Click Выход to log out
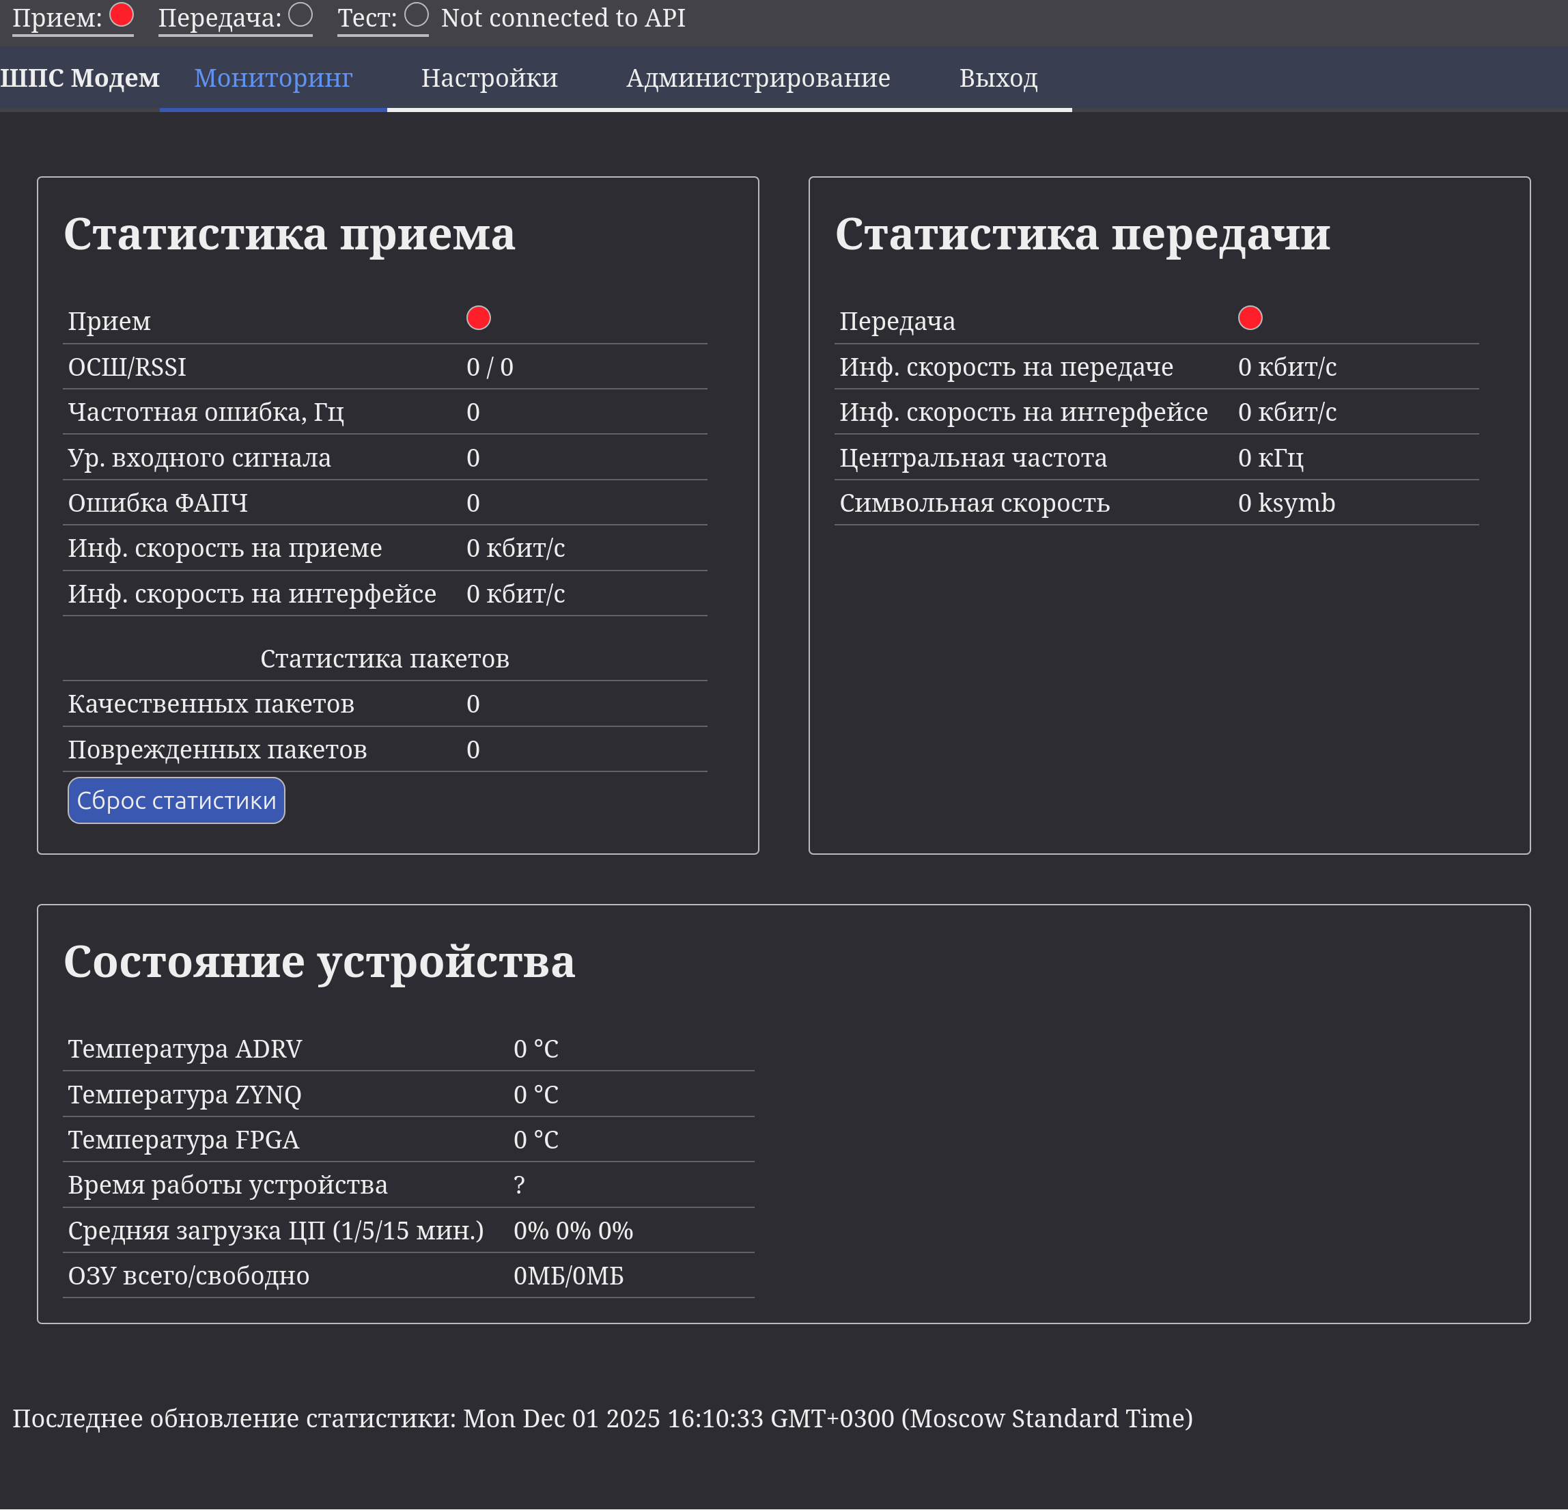Screen dimensions: 1568x1510 [x=998, y=78]
